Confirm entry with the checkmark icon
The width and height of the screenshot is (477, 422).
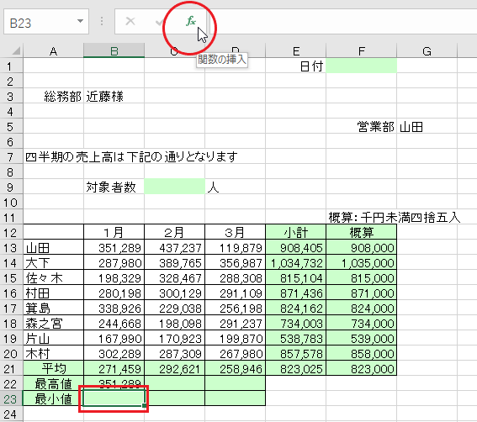tap(159, 22)
